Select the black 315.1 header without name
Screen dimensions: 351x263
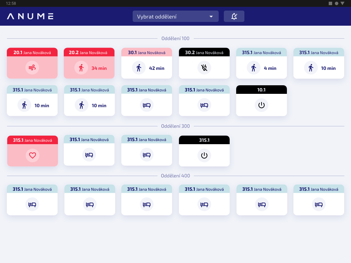coord(204,140)
